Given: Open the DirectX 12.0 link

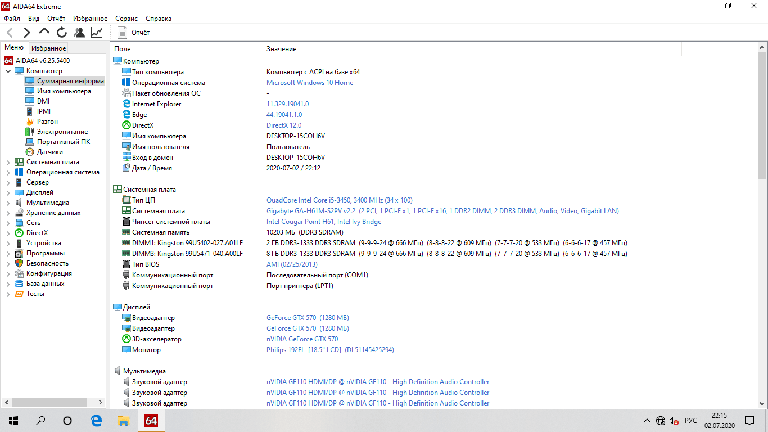Looking at the screenshot, I should pos(284,125).
